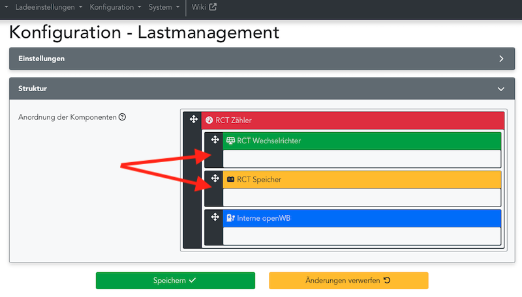Open the Ladeeinstellungen dropdown menu
522x297 pixels.
[x=48, y=7]
